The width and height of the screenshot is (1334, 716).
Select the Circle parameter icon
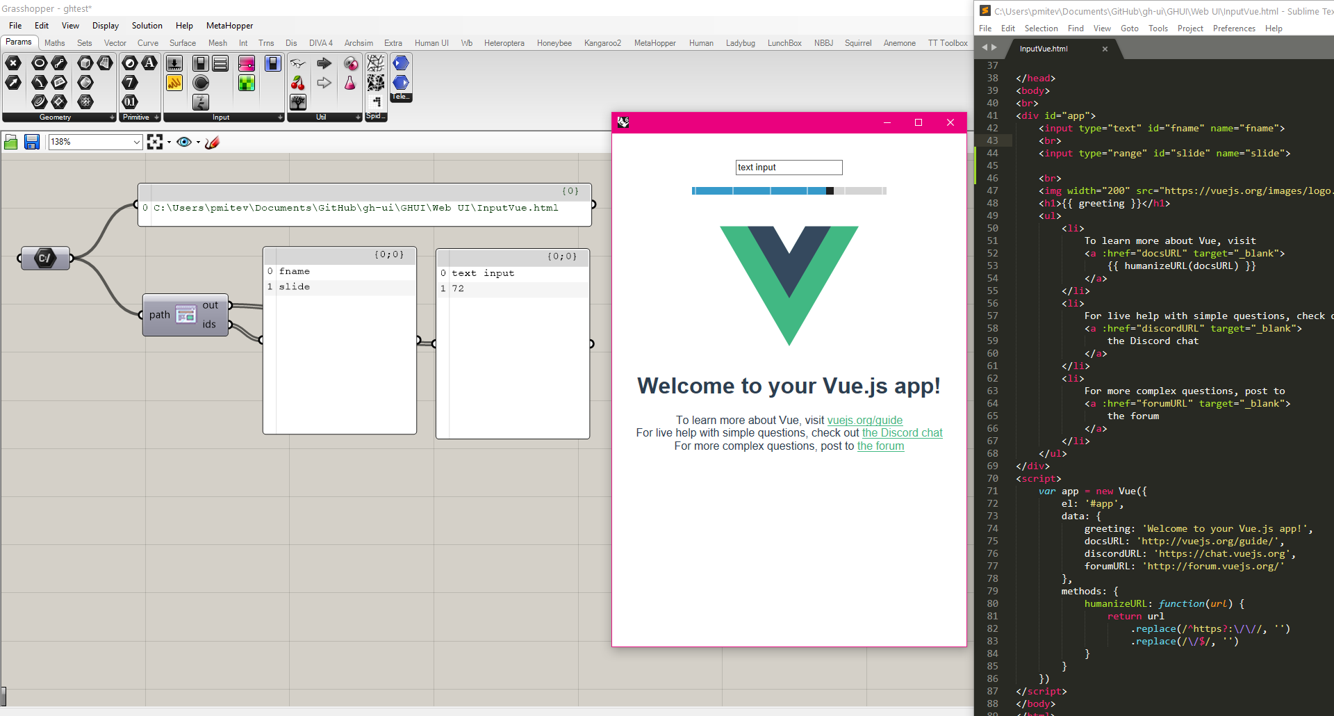pos(40,63)
